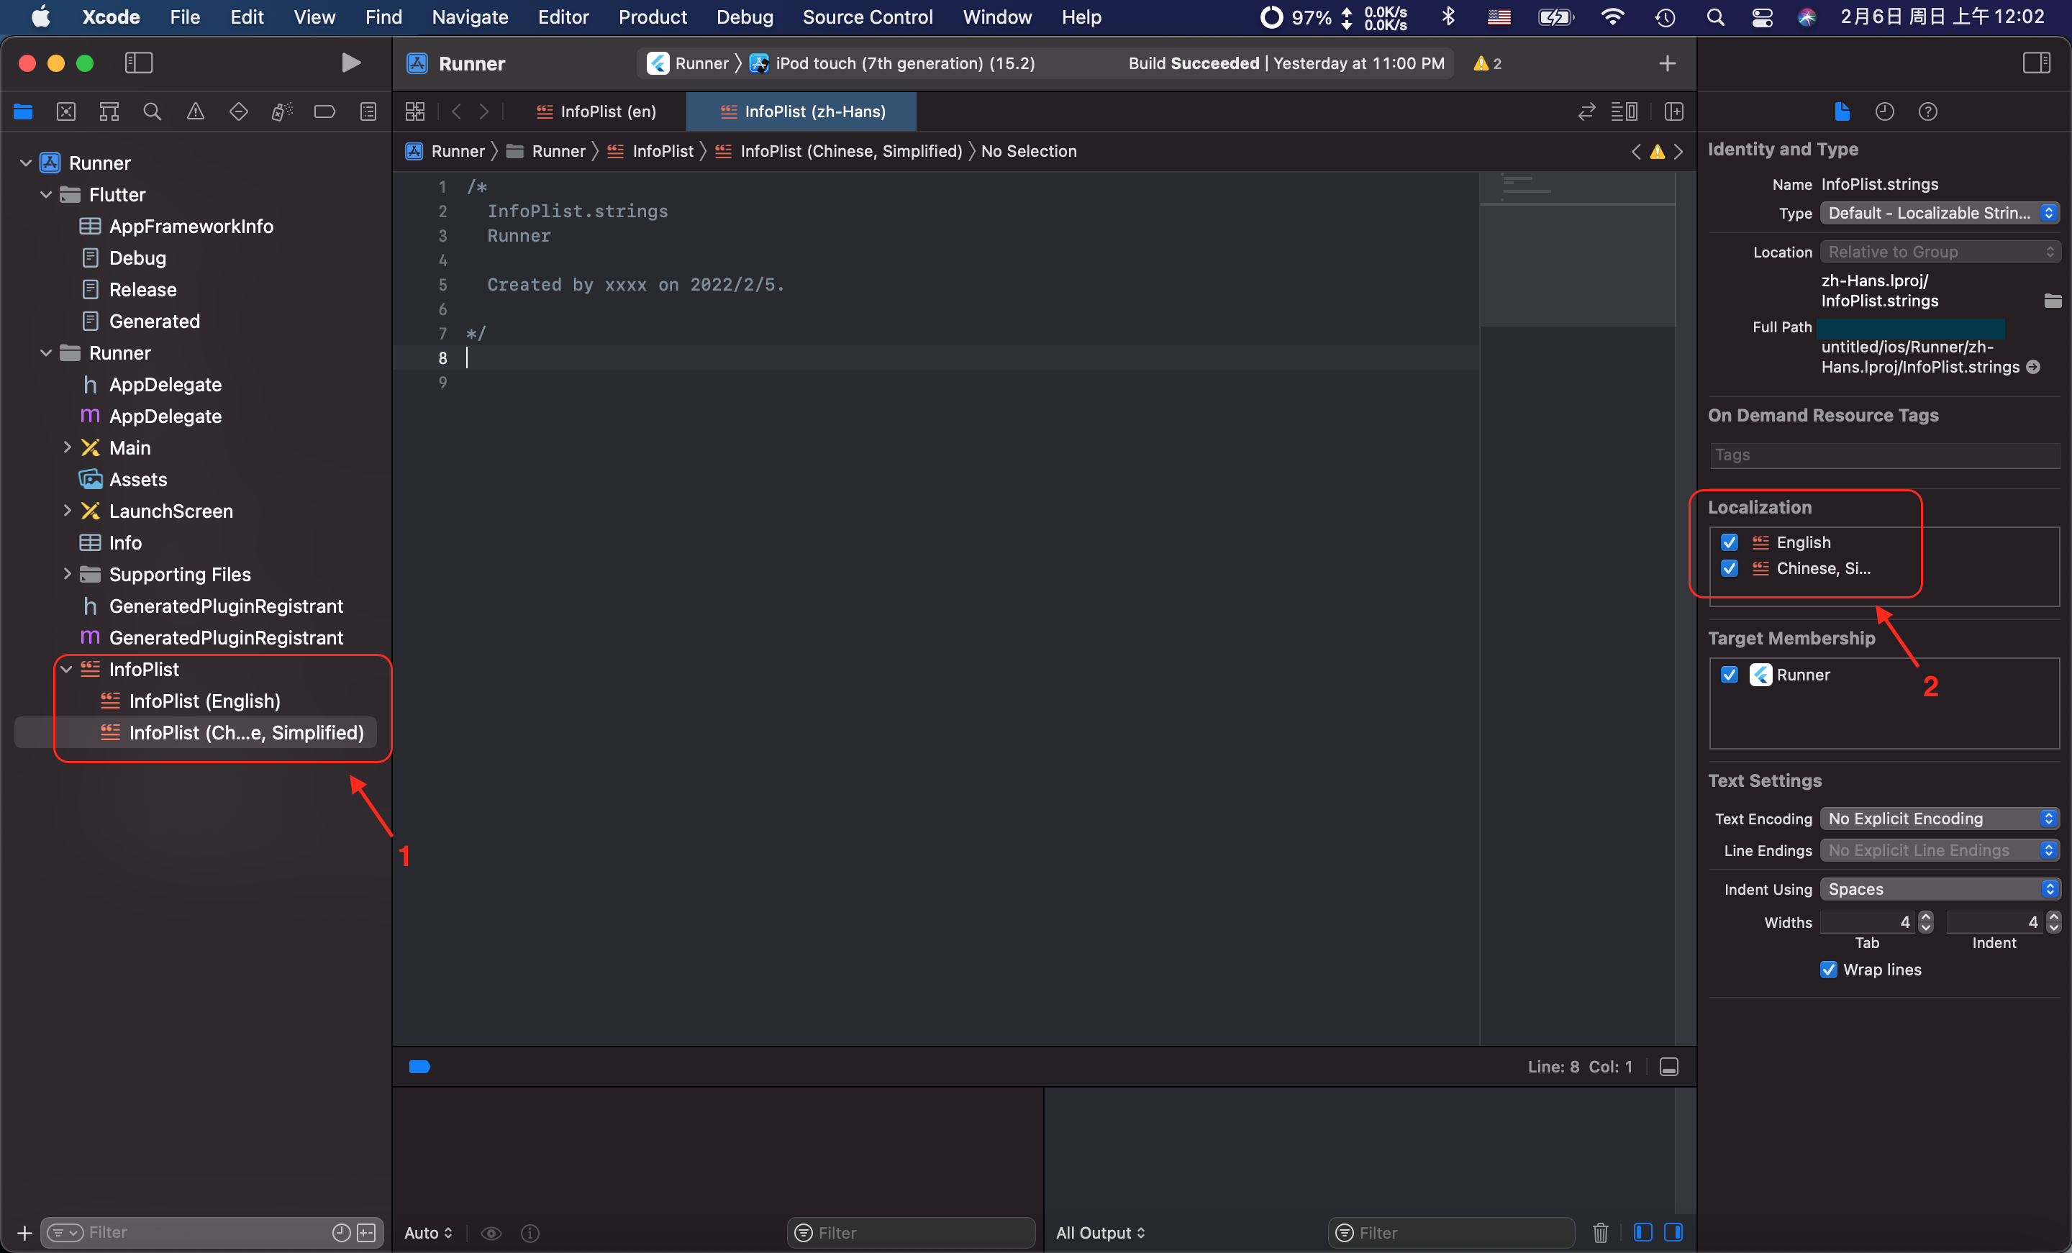Clear the console with trash icon
Screen dimensions: 2072x1253
(x=1600, y=1232)
